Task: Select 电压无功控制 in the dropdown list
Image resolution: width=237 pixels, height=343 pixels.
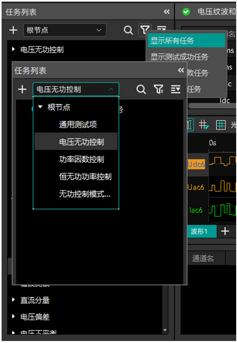Action: pyautogui.click(x=76, y=142)
